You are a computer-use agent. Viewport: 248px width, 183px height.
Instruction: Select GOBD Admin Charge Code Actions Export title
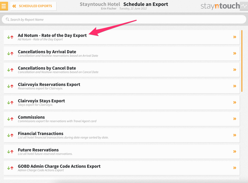pyautogui.click(x=59, y=166)
